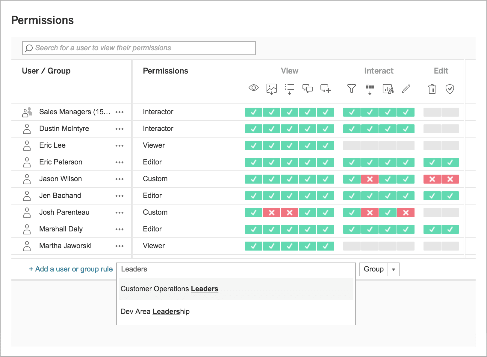Select the Add Comments permission icon

(x=325, y=89)
